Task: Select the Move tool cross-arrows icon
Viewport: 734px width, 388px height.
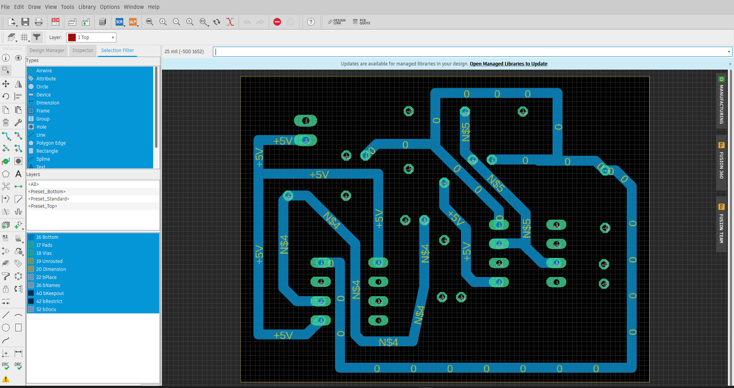Action: 6,84
